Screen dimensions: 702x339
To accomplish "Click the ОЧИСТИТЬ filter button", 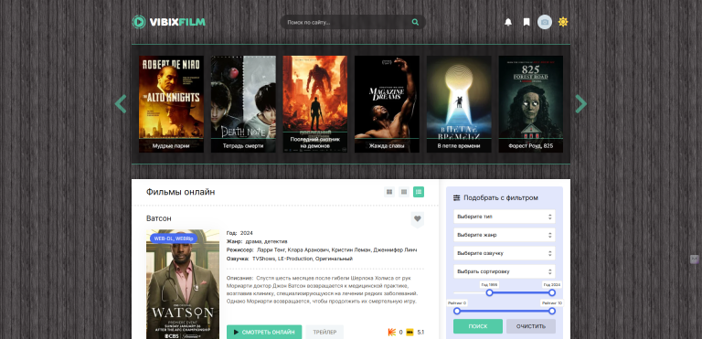I will pyautogui.click(x=531, y=326).
